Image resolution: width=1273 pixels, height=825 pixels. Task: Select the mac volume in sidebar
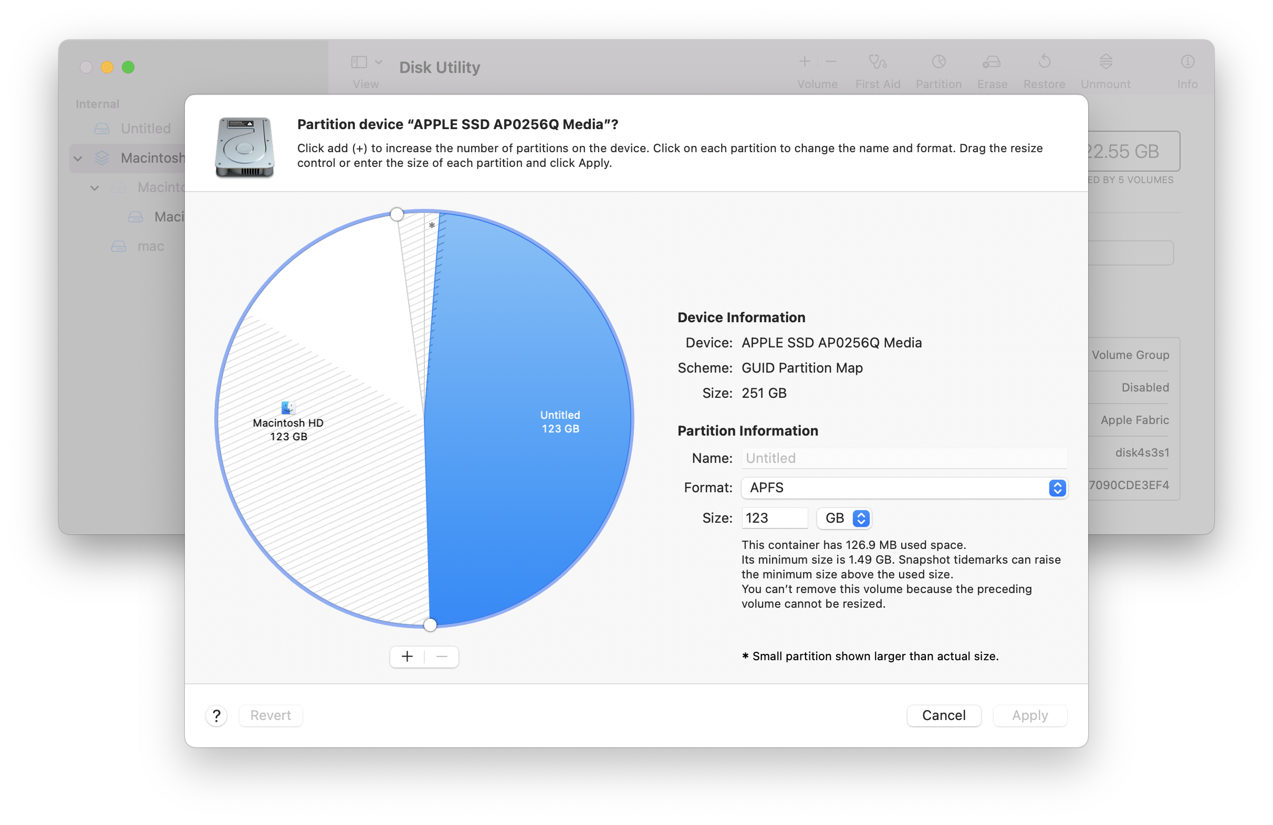pos(150,246)
